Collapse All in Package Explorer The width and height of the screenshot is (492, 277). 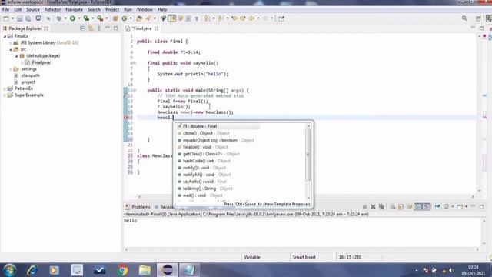click(82, 28)
